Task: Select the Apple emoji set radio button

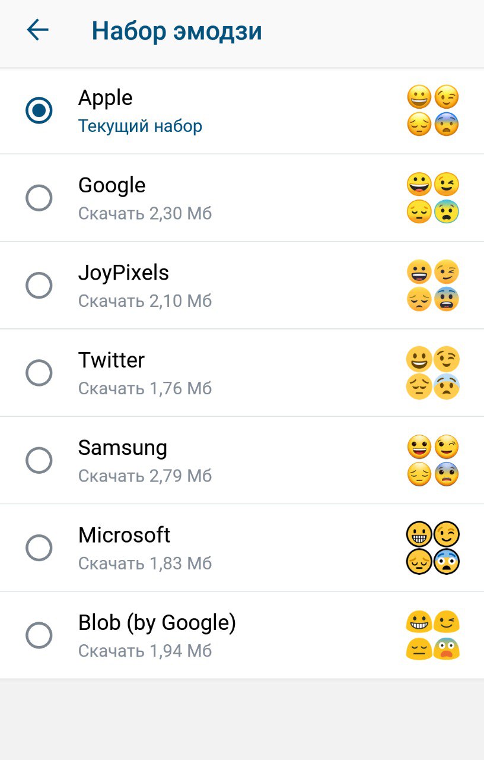Action: pos(39,110)
